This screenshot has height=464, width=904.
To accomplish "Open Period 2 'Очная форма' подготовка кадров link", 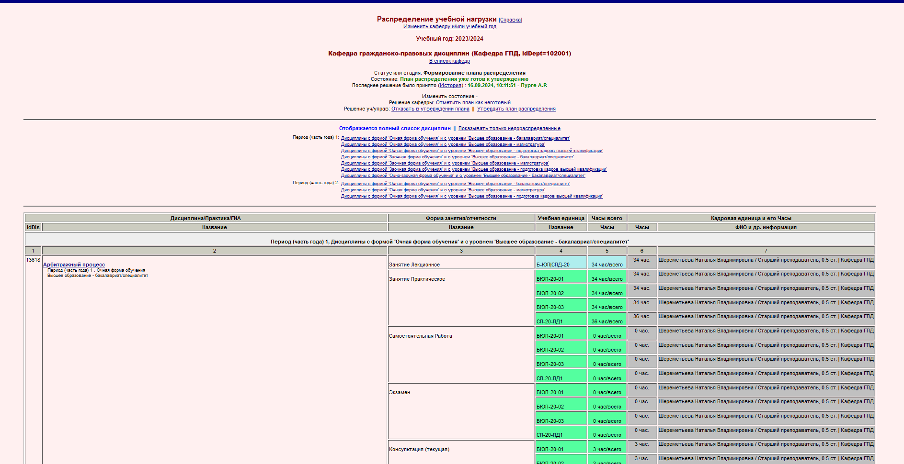I will [x=471, y=196].
